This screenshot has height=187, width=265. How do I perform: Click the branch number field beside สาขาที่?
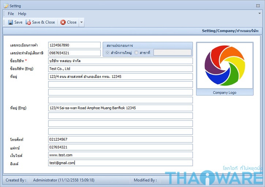point(173,52)
